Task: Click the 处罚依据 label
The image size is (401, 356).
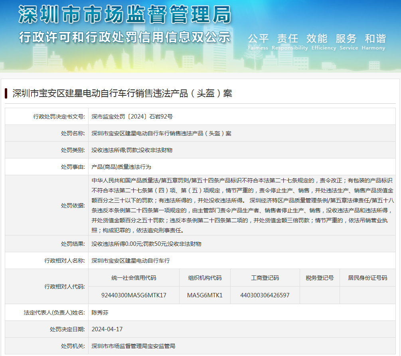Action: point(73,206)
